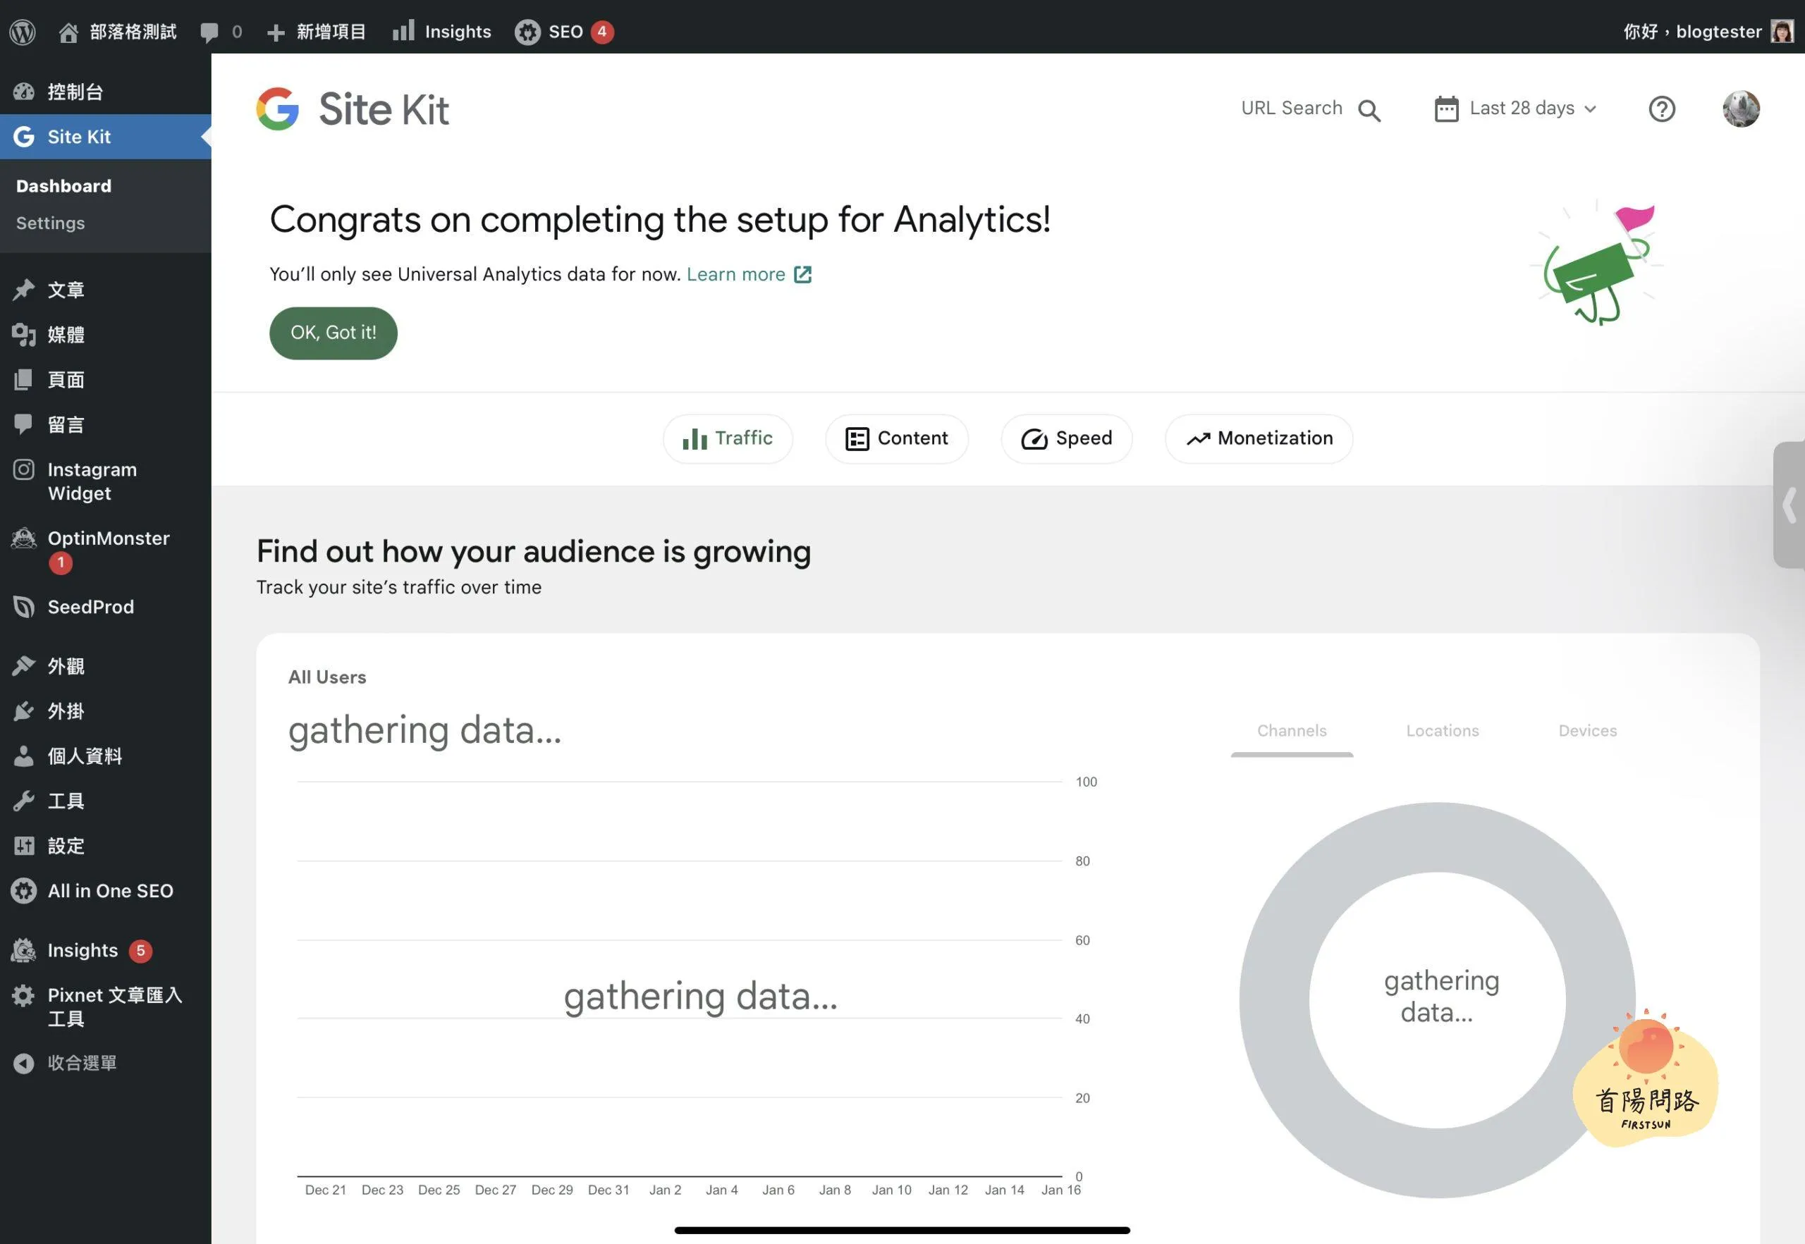Collapse the sidebar menu with 收合選單

click(x=81, y=1062)
